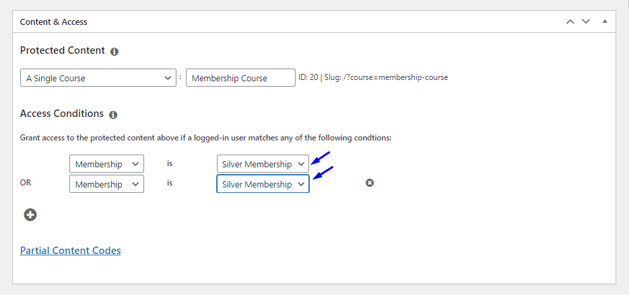Click the Content & Access panel title
This screenshot has width=629, height=295.
coord(53,22)
